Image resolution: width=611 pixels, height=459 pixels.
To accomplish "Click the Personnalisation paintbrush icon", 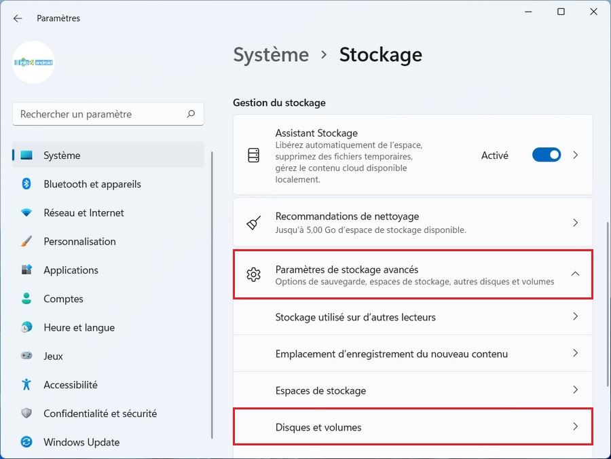I will [x=26, y=241].
